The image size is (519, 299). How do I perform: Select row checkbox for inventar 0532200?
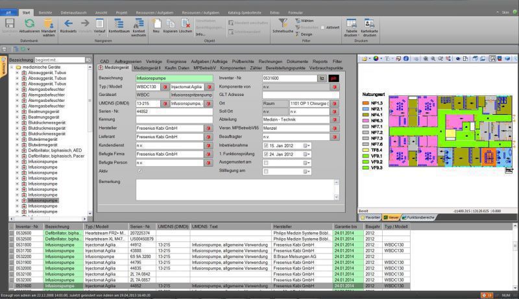(12, 257)
